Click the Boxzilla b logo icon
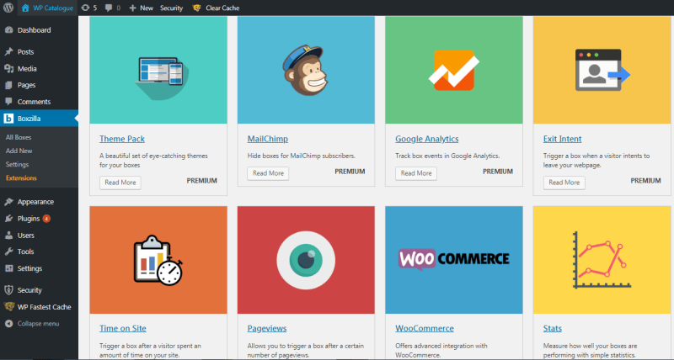The height and width of the screenshot is (360, 674). [x=8, y=119]
